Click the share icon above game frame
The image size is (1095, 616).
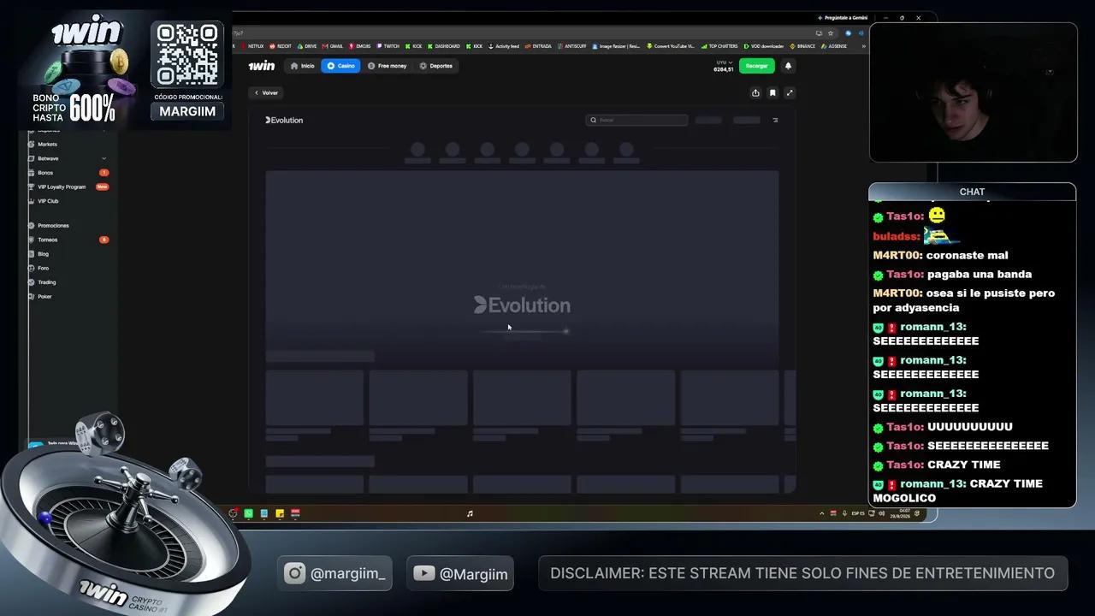(x=755, y=92)
